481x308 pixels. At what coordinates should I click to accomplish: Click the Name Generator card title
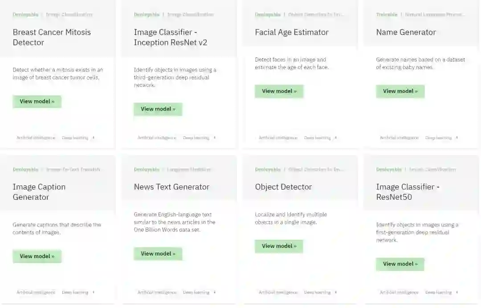406,32
